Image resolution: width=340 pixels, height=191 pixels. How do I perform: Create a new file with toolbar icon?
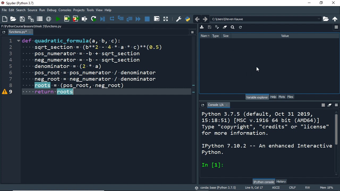[5, 19]
